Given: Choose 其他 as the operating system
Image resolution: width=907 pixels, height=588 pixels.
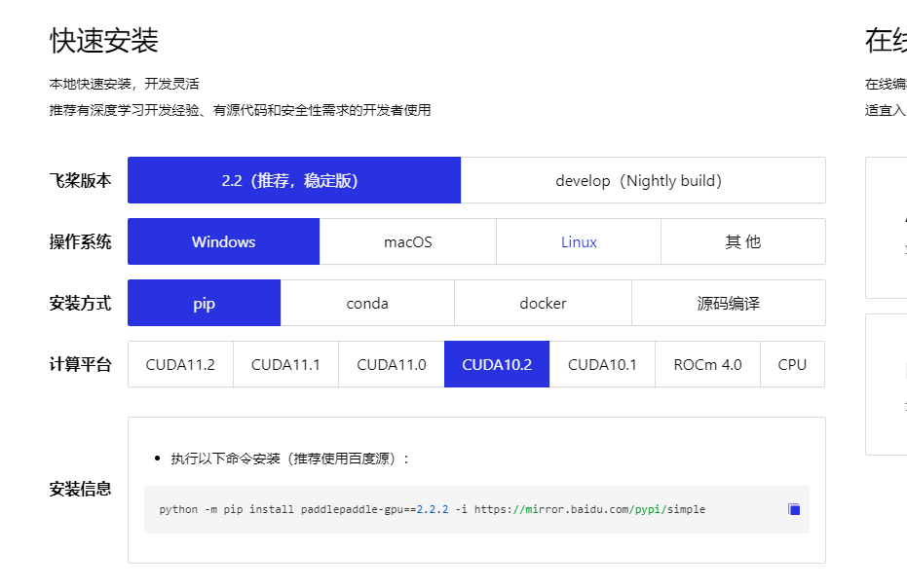Looking at the screenshot, I should point(742,241).
